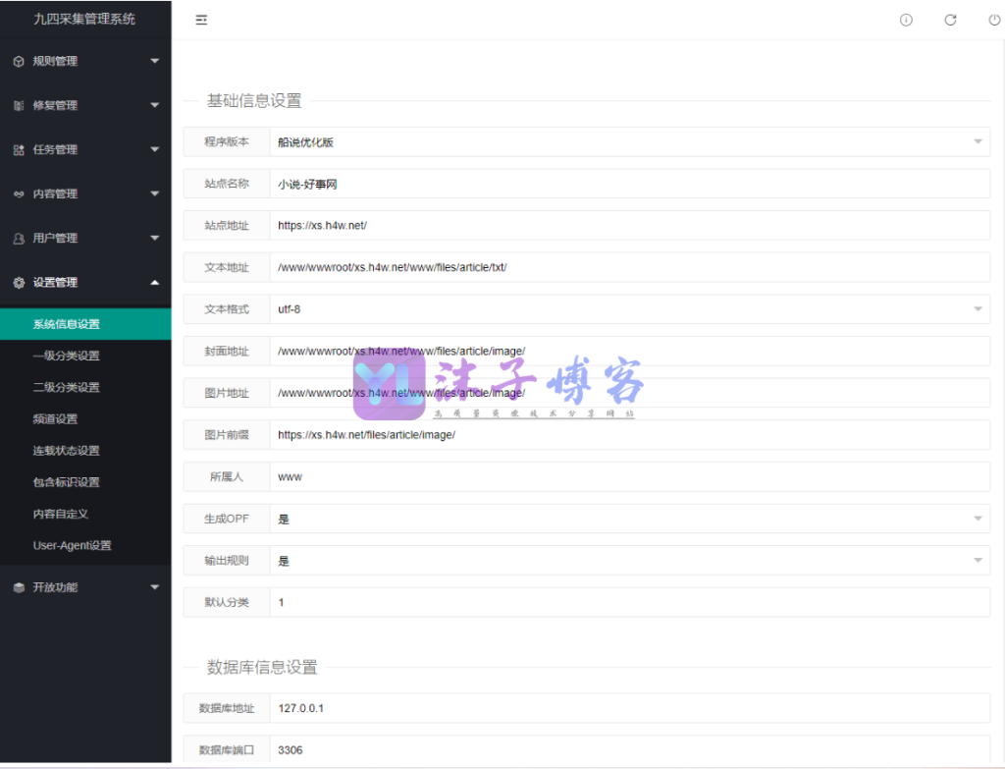1005x769 pixels.
Task: Click the 内容管理 link icon
Action: pyautogui.click(x=19, y=193)
